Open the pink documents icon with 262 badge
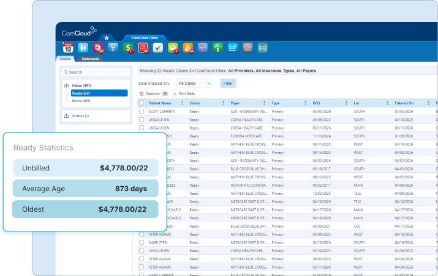Viewport: 438px width, 276px height. coord(98,48)
